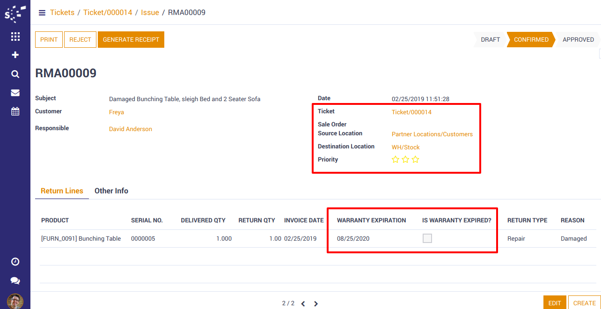Set priority to third star

415,160
